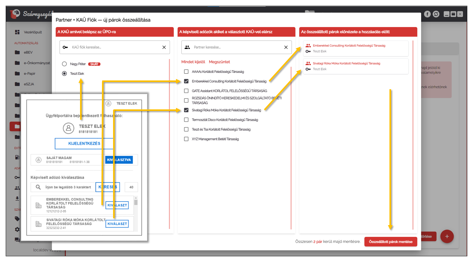Screen dimensions: 473x262
Task: Open the e-Papír sidebar menu item
Action: [x=29, y=73]
